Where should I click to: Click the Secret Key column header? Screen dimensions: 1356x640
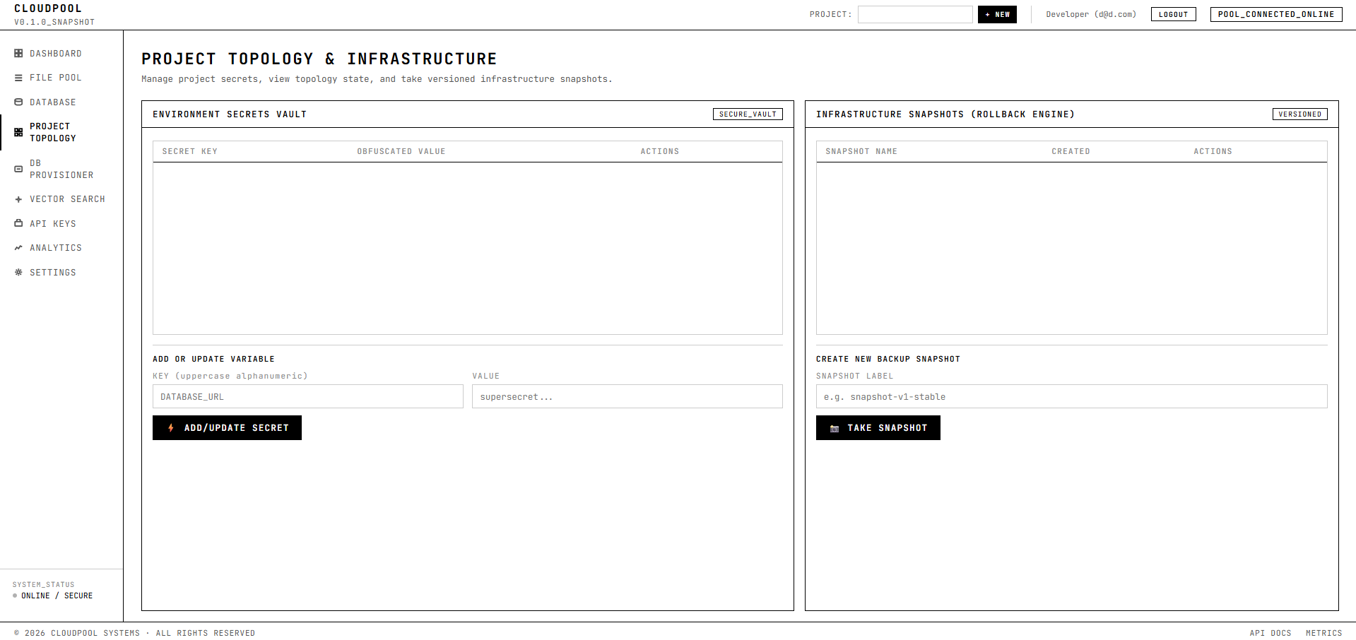pyautogui.click(x=190, y=151)
